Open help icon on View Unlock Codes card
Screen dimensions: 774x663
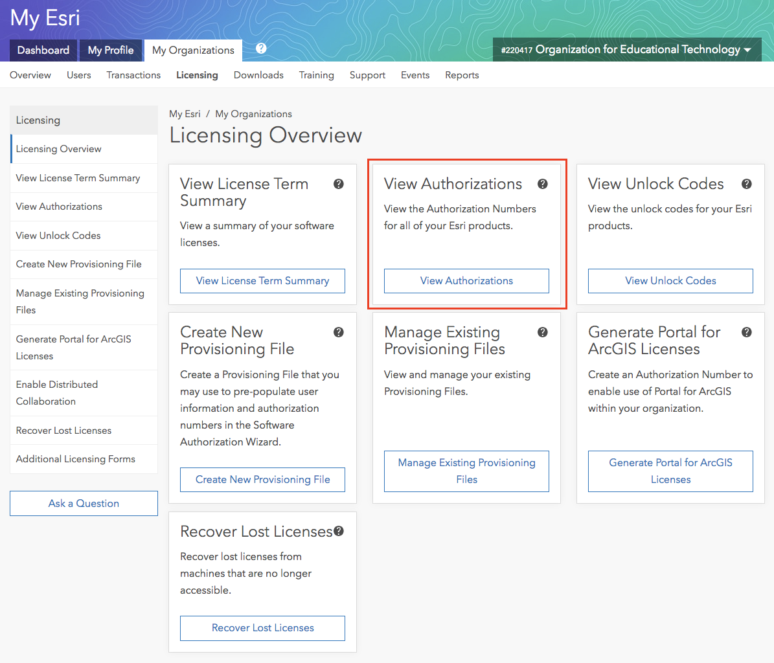[x=746, y=184]
